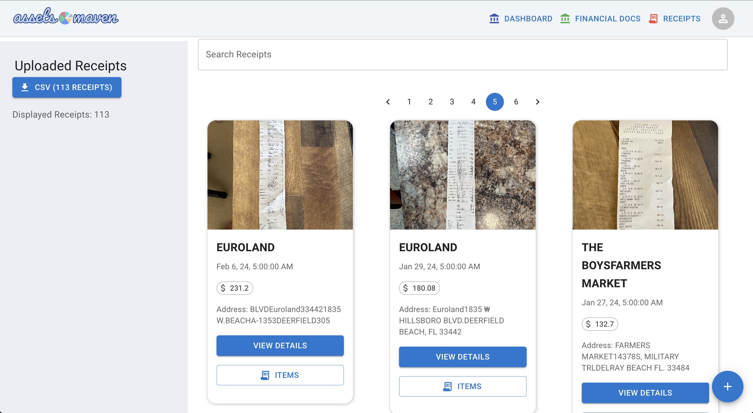Click the Assets Maven logo
This screenshot has width=753, height=413.
tap(66, 17)
